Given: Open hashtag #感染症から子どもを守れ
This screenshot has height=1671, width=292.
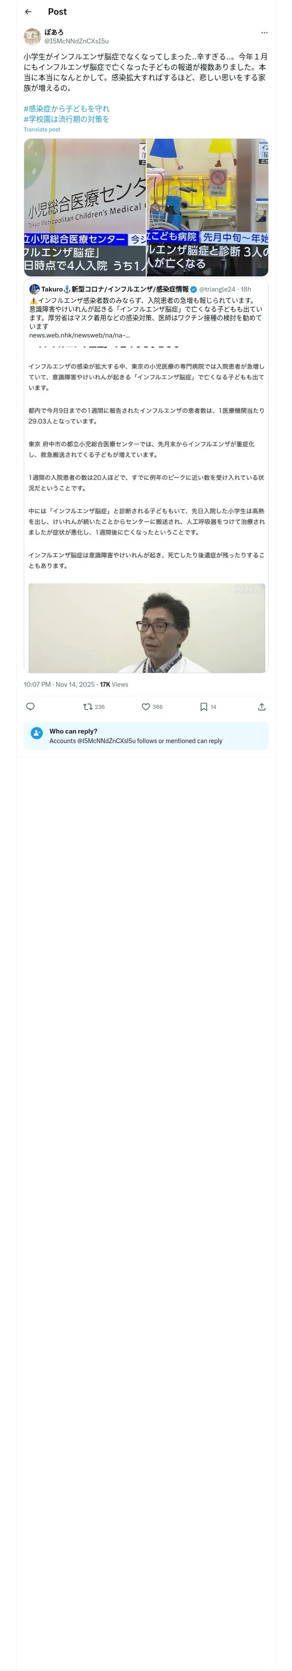Looking at the screenshot, I should click(67, 108).
